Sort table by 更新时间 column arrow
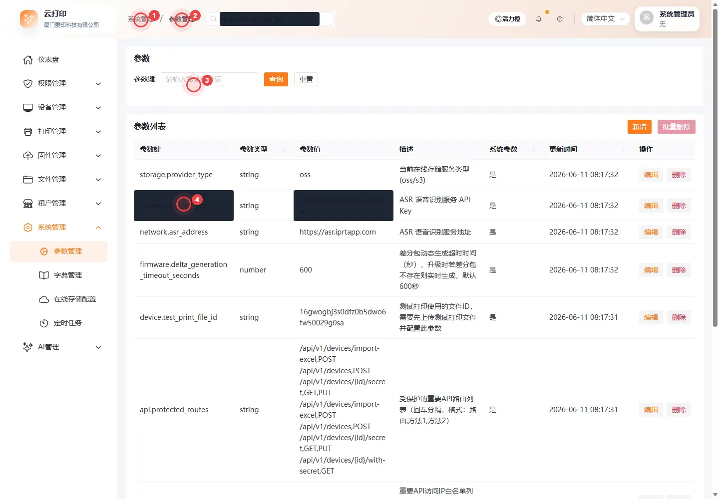719x499 pixels. [x=624, y=149]
